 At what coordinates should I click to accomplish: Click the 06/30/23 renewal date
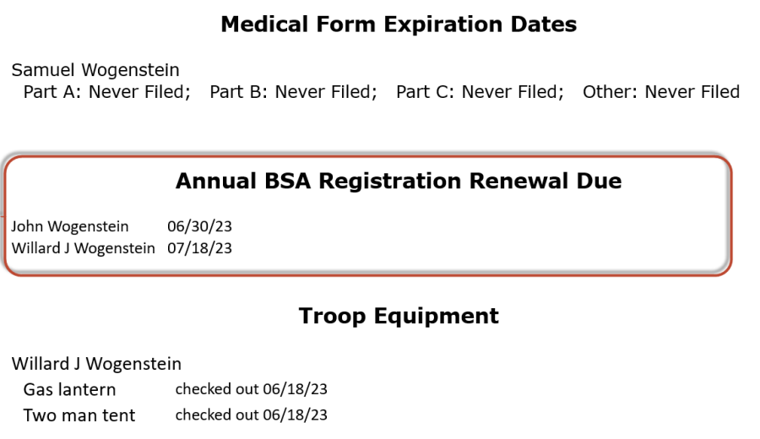point(199,226)
